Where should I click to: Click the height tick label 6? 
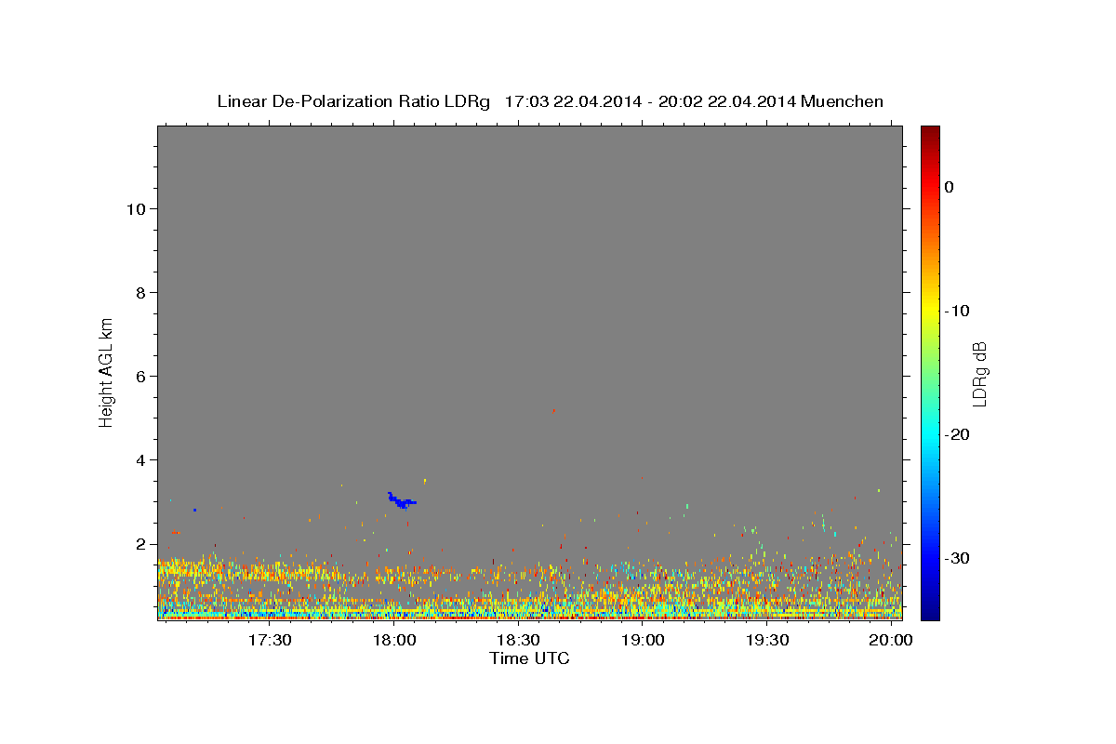[x=140, y=377]
